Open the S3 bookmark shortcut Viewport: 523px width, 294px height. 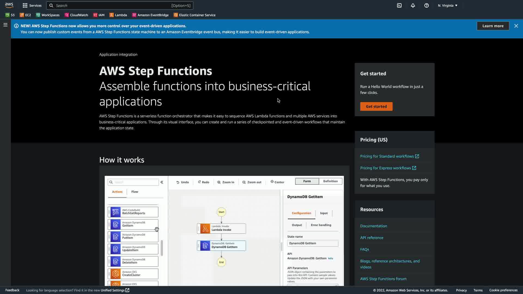point(10,15)
